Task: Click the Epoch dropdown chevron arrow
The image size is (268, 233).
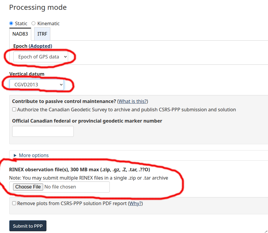Action: point(65,57)
